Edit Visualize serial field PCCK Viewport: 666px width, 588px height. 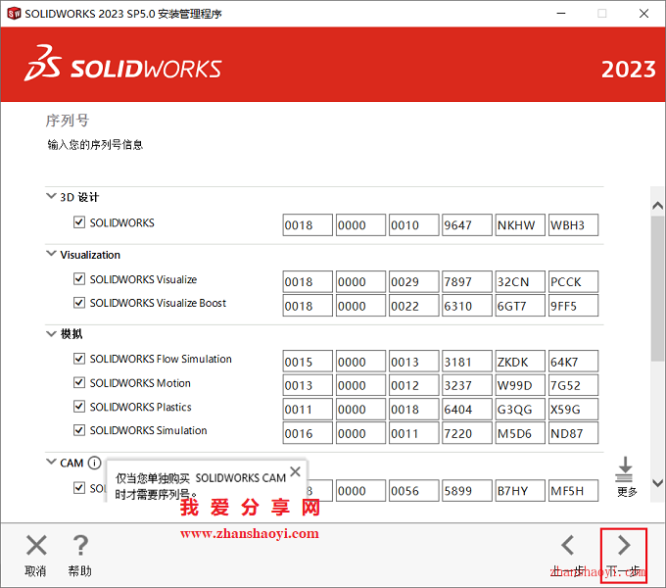[573, 281]
